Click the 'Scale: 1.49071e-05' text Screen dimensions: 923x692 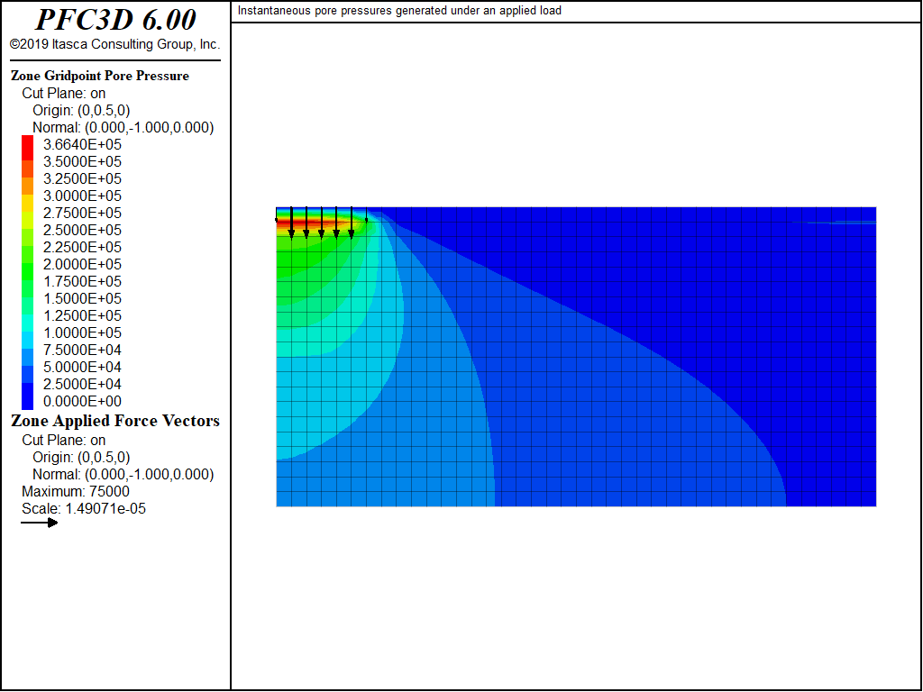[84, 508]
